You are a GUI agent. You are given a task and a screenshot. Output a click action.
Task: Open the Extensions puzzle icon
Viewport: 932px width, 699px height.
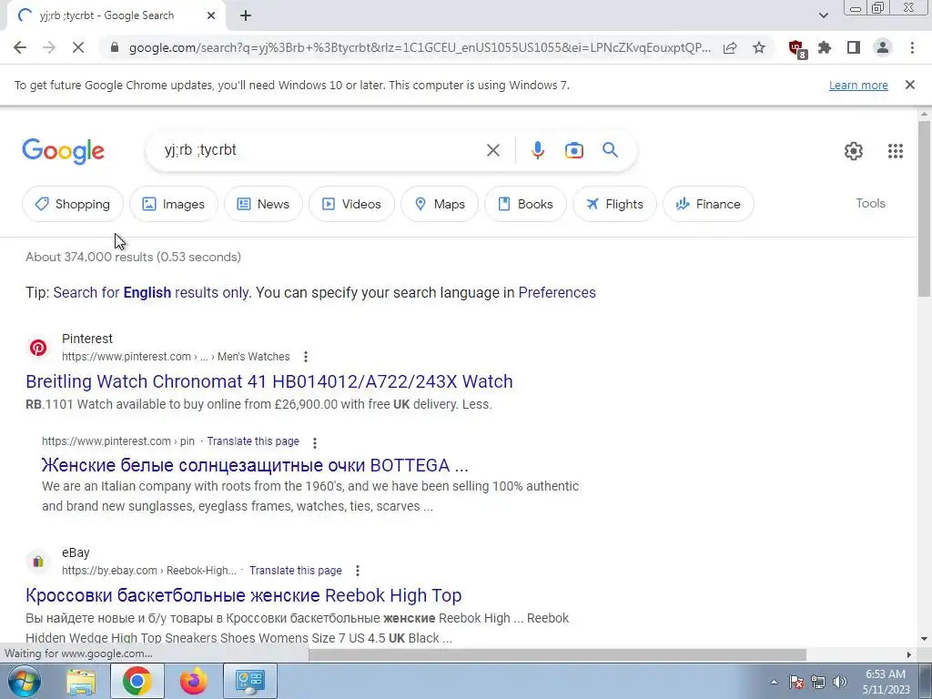pyautogui.click(x=825, y=47)
